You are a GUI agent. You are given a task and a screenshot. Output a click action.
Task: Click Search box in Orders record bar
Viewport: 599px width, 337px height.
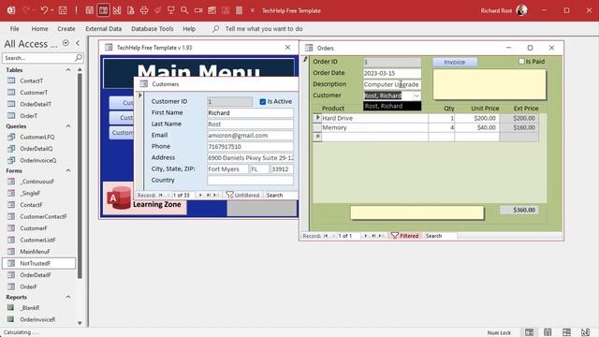[441, 236]
